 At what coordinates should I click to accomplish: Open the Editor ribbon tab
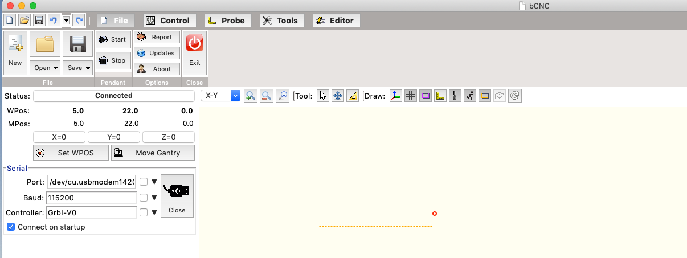pos(336,21)
